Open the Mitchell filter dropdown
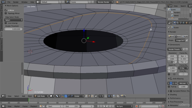This screenshot has height=108, width=192. (183, 83)
